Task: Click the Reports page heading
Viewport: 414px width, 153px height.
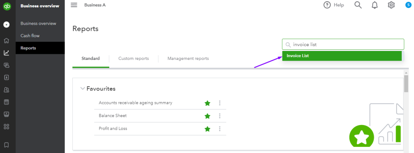Action: click(85, 29)
